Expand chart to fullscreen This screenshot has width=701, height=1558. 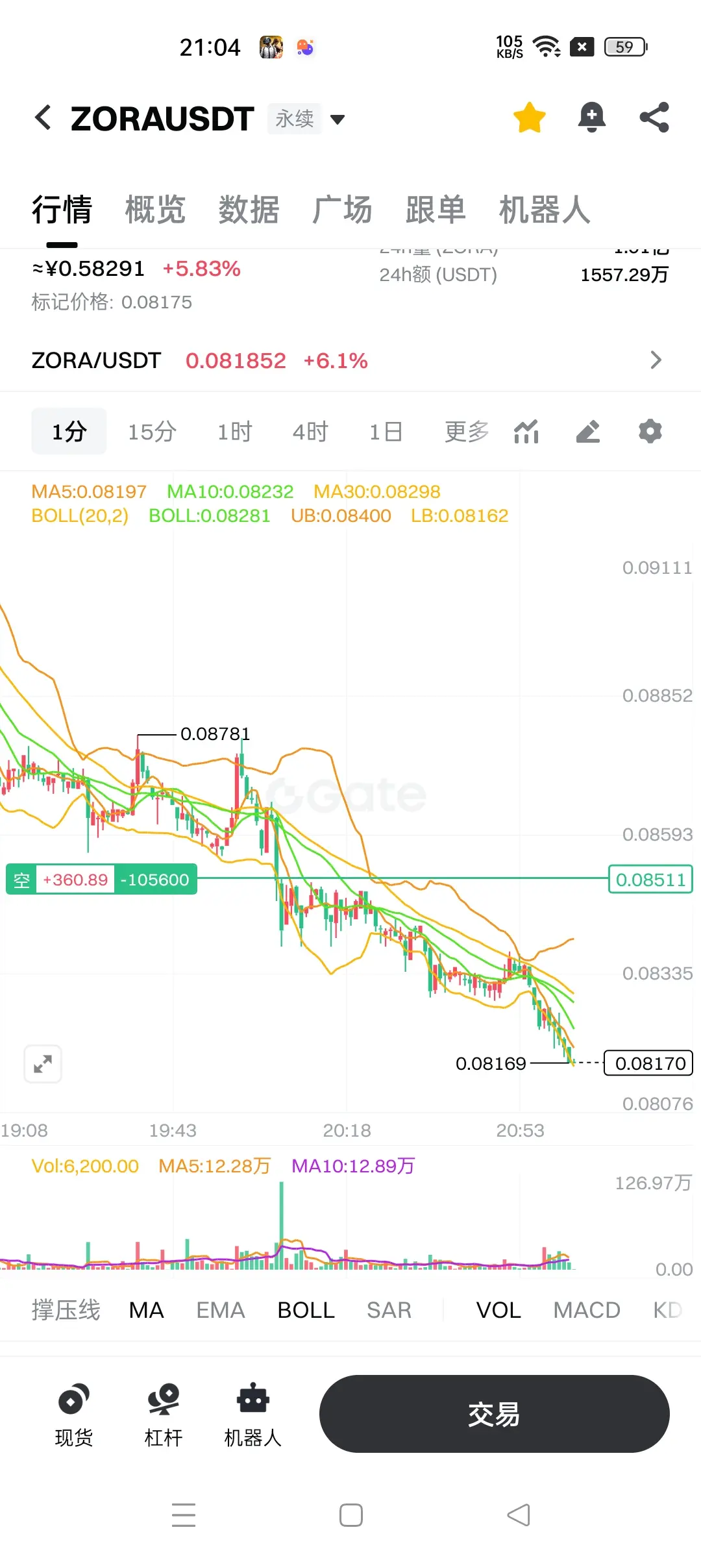coord(43,1064)
